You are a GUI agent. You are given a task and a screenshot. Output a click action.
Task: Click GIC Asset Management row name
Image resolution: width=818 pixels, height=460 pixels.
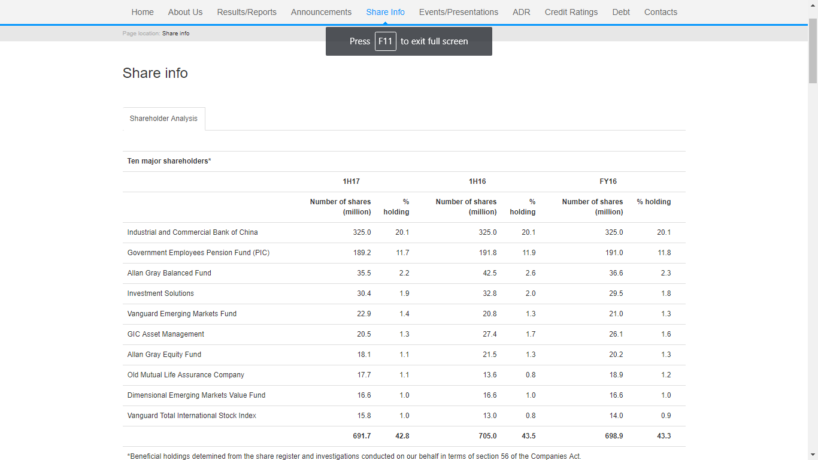tap(166, 334)
